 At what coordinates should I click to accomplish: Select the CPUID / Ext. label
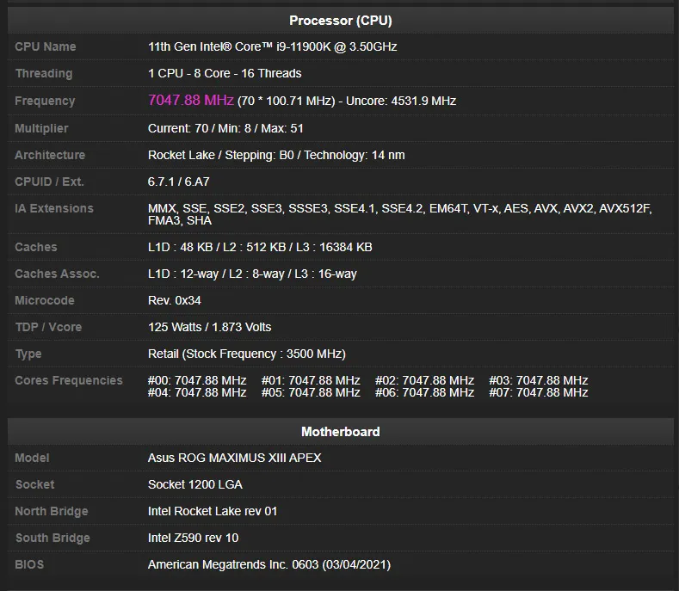49,182
